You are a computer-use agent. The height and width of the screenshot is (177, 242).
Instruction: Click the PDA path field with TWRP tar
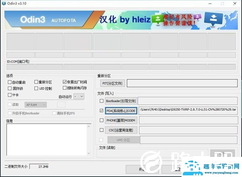pos(188,111)
